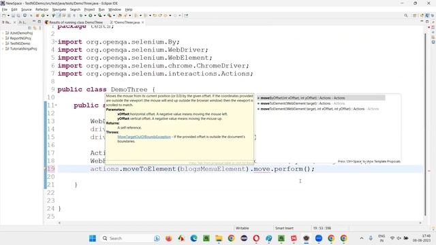Expand the TutorialsNinjaProj tree node
Viewport: 436px width, 245px height.
[x=3, y=49]
